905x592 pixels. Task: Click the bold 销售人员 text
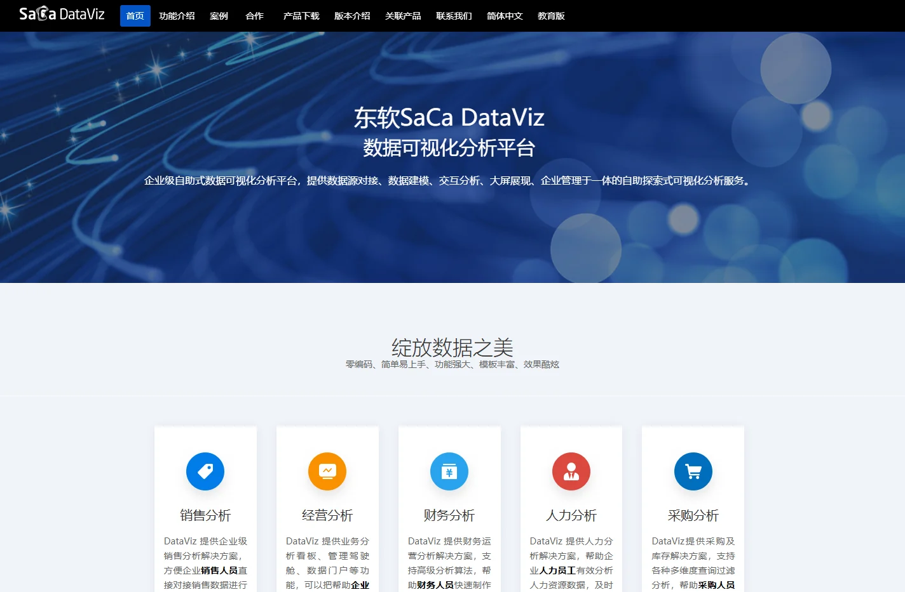pyautogui.click(x=219, y=570)
